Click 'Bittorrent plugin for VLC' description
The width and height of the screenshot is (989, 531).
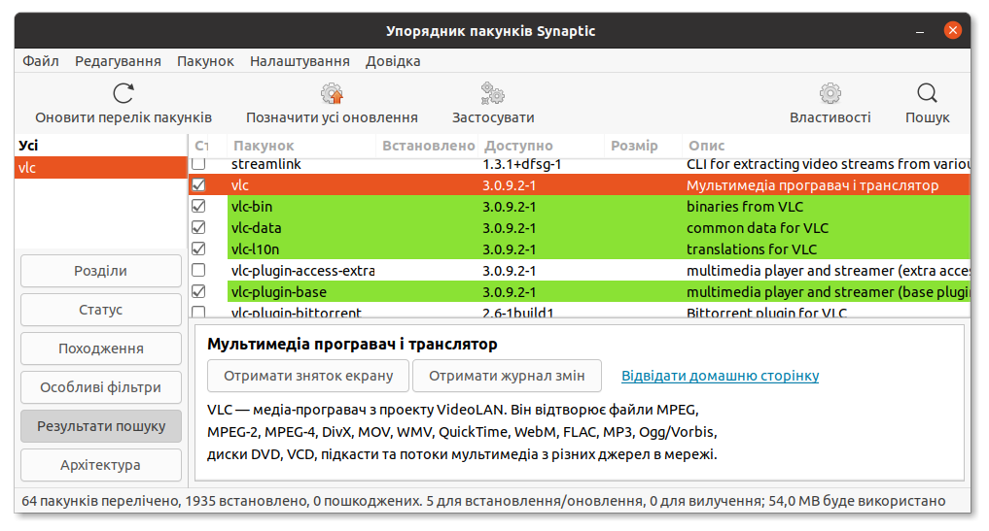click(x=766, y=312)
